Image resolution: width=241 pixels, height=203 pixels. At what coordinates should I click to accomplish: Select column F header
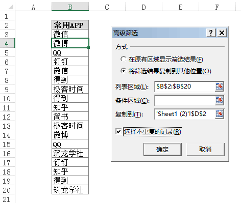pyautogui.click(x=217, y=7)
